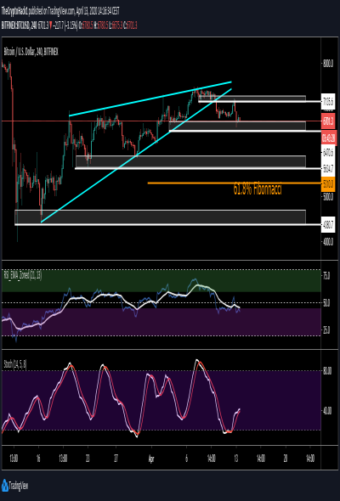Click the Apr label on the time axis
The width and height of the screenshot is (340, 501).
[x=151, y=459]
